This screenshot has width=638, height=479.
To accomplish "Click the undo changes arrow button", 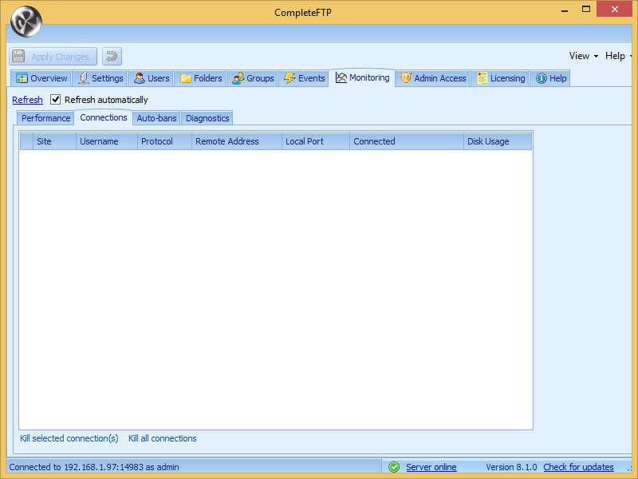I will click(112, 56).
